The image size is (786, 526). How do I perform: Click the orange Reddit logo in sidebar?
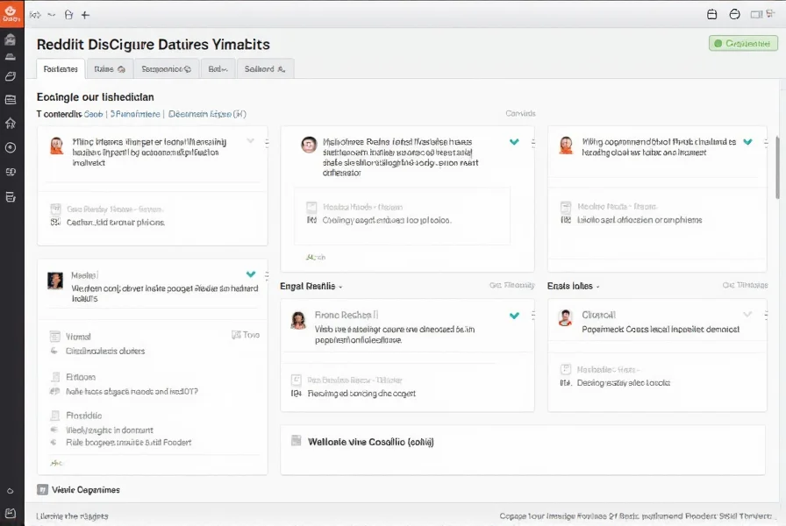(x=11, y=12)
